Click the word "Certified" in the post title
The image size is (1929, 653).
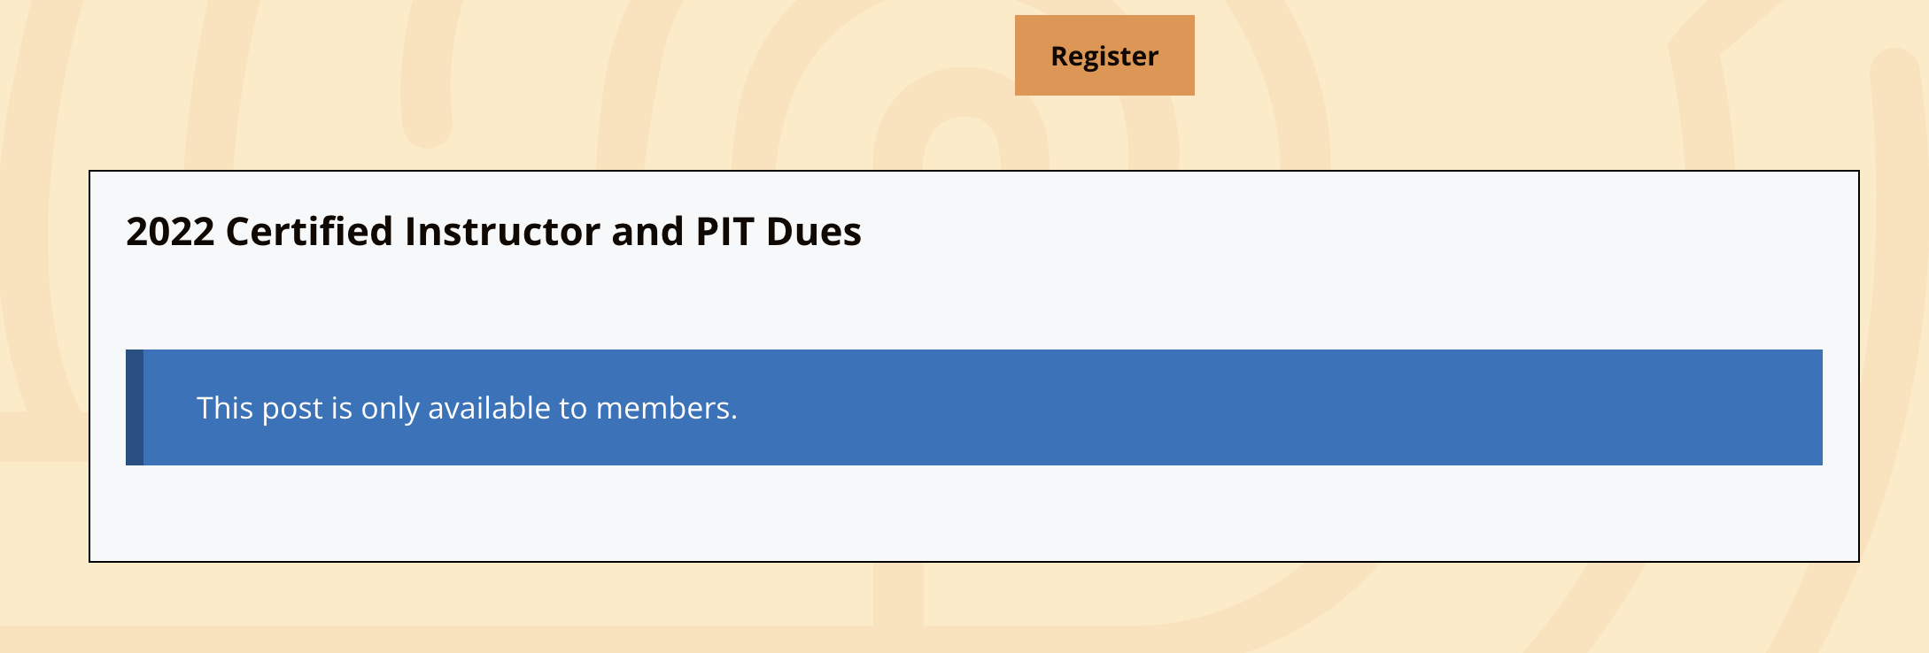(x=309, y=232)
